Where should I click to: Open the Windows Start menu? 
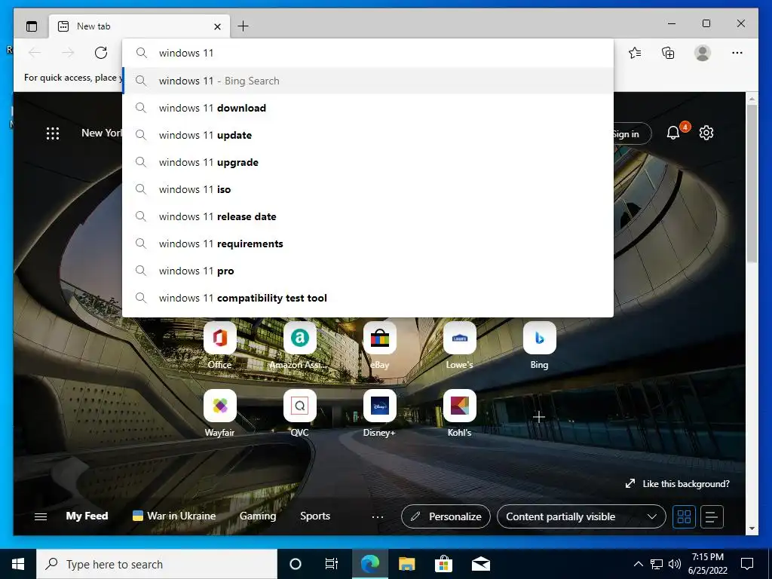click(x=18, y=564)
